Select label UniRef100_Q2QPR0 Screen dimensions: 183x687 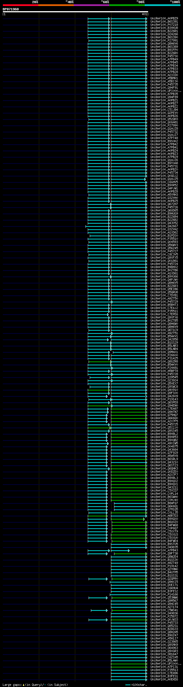tap(164, 579)
